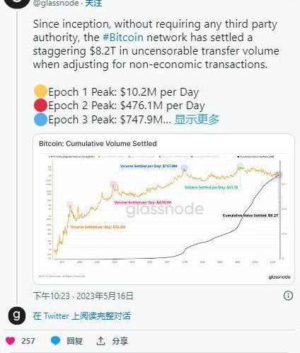Click the pink heart like icon

[x=10, y=341]
